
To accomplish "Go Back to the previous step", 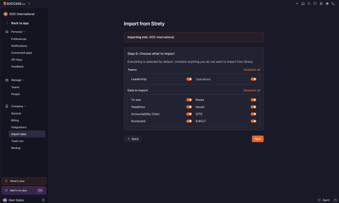I will point(133,139).
